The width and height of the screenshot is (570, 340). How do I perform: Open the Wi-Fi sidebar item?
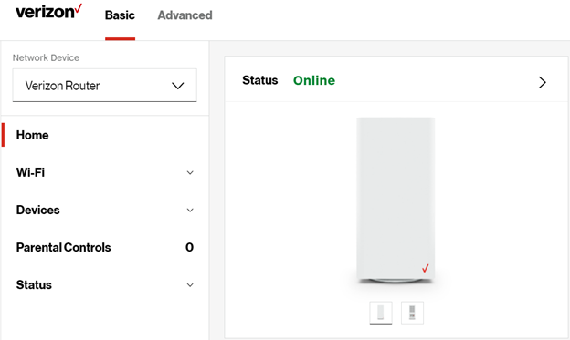(30, 172)
